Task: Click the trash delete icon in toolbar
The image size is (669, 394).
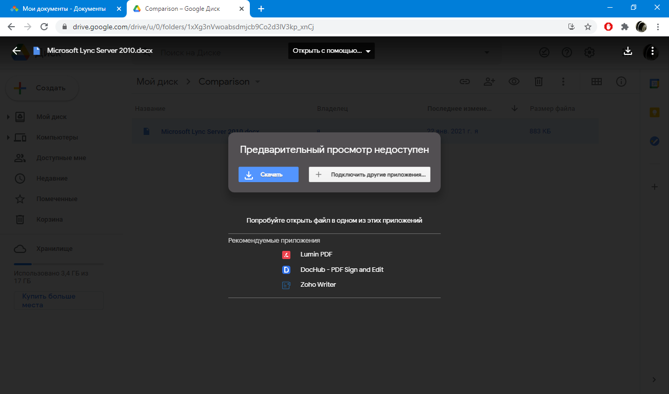Action: (x=539, y=82)
